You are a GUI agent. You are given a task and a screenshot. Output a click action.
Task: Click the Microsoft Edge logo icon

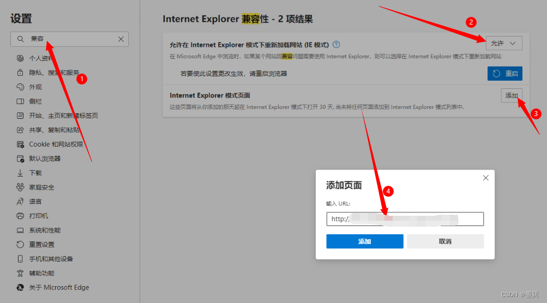(x=20, y=287)
